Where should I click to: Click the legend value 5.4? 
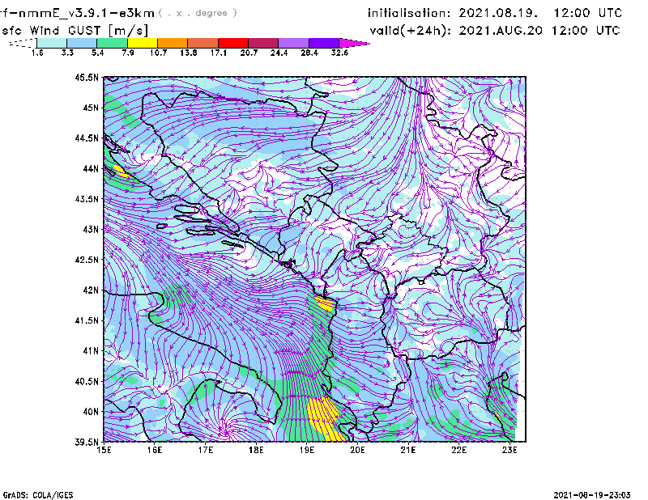[97, 53]
